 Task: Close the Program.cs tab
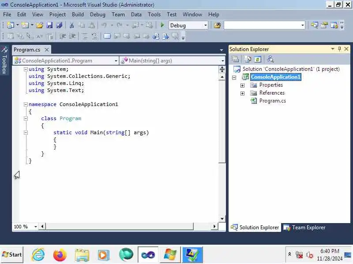coord(47,50)
